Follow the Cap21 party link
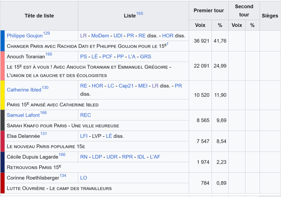 pos(126,86)
